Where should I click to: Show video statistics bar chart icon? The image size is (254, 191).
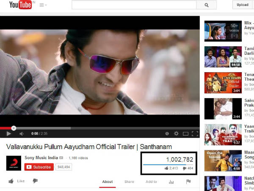[x=171, y=182]
